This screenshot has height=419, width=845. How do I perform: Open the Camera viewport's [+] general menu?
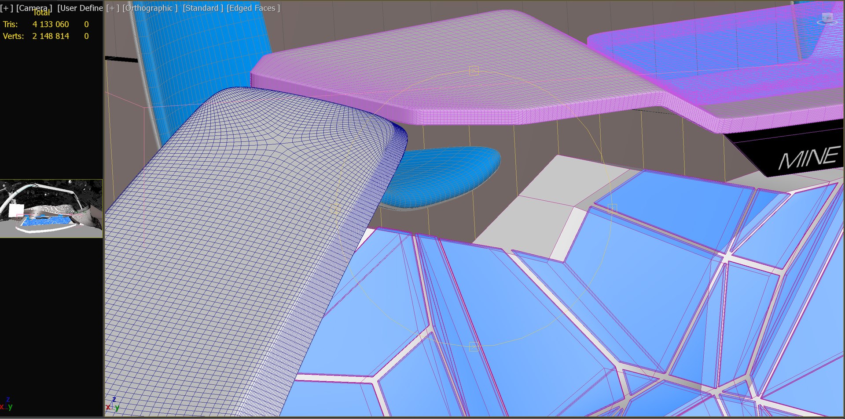click(x=7, y=8)
